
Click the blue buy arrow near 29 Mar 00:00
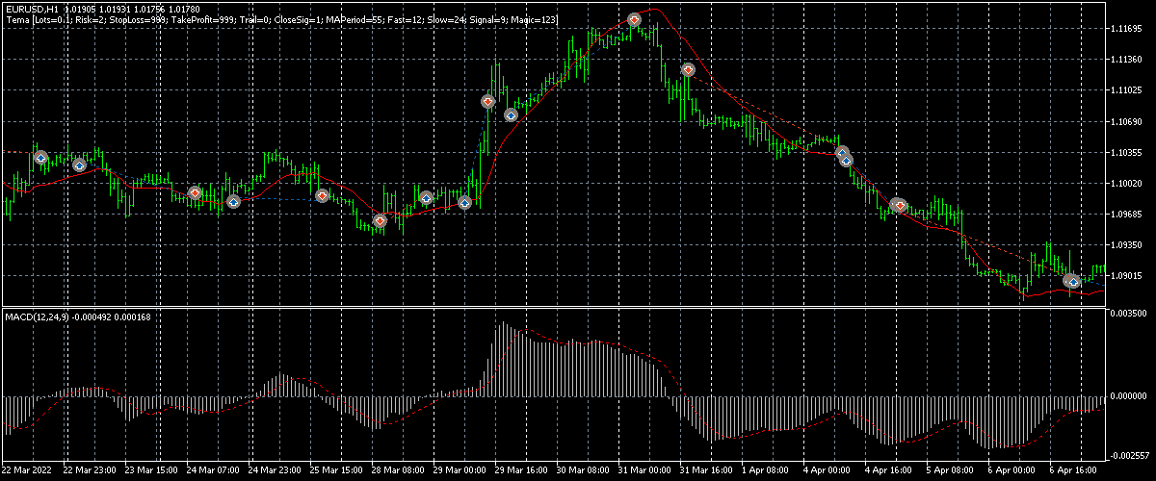click(464, 202)
